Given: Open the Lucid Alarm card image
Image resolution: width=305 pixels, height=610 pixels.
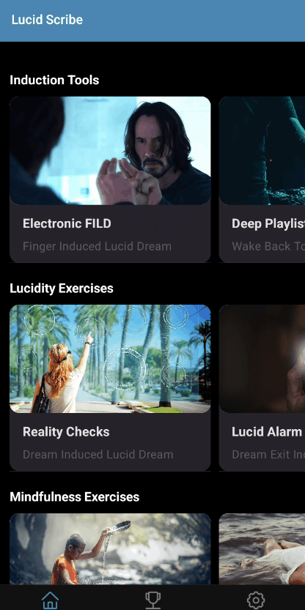Looking at the screenshot, I should pos(262,359).
